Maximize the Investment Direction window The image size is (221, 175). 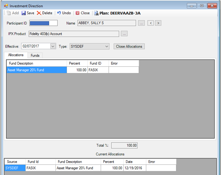pyautogui.click(x=202, y=6)
